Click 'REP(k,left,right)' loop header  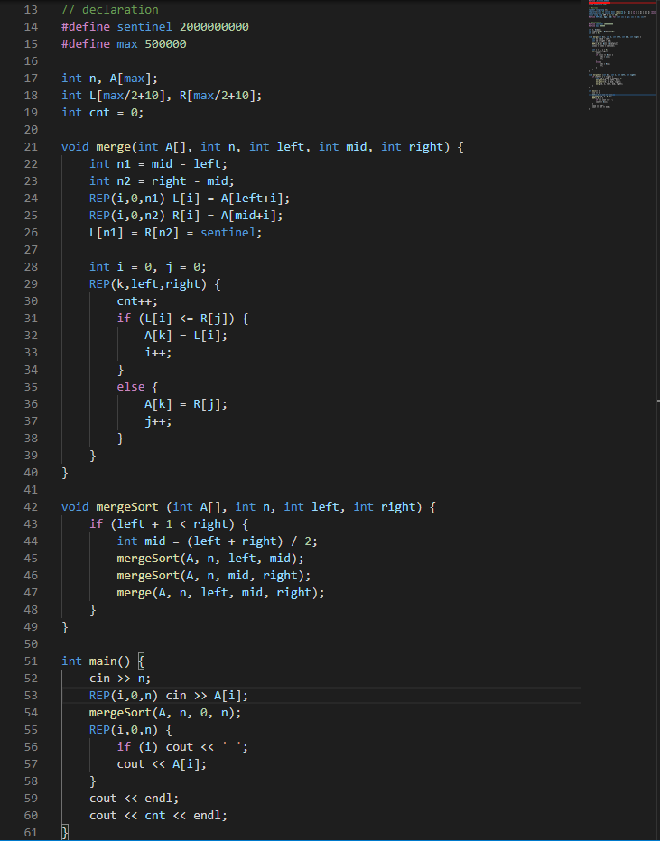148,284
